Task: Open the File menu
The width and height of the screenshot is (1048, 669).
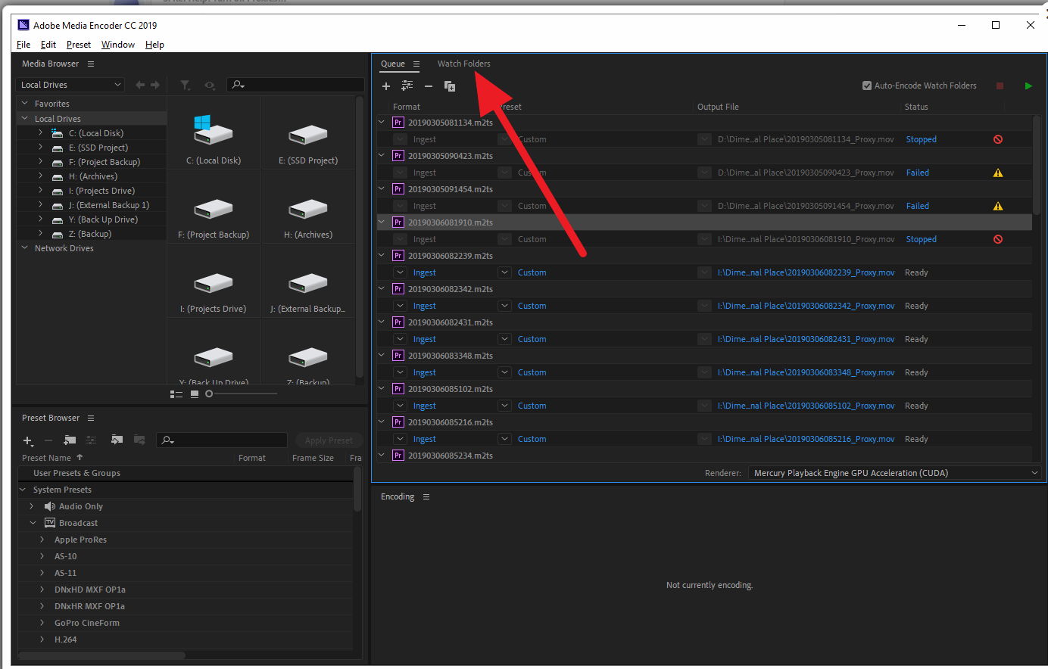Action: (23, 45)
